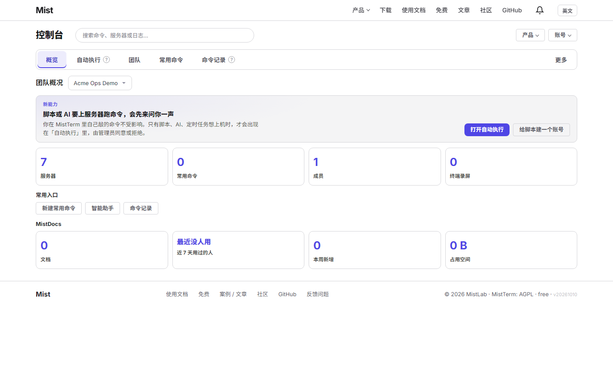Open GitHub footer link

click(287, 294)
